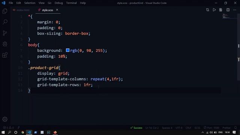The image size is (240, 135).
Task: Click on the box-sizing: border-box line
Action: pyautogui.click(x=64, y=33)
